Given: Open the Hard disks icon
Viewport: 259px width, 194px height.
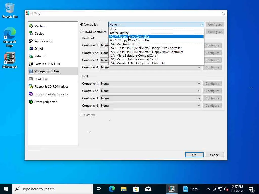Looking at the screenshot, I should tap(31, 79).
